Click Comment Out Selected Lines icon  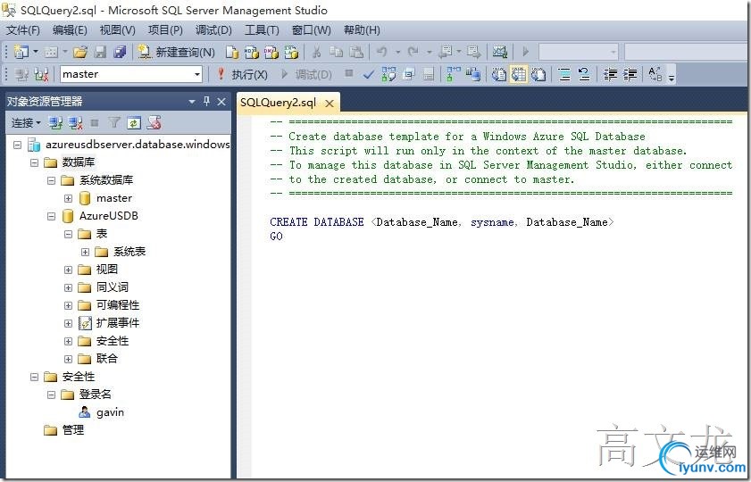(x=564, y=74)
